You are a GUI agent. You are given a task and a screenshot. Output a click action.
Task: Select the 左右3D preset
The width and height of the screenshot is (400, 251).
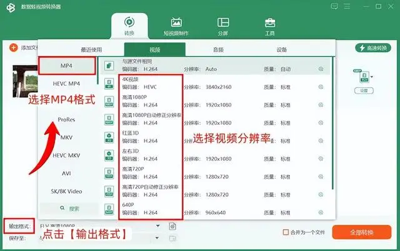215,155
